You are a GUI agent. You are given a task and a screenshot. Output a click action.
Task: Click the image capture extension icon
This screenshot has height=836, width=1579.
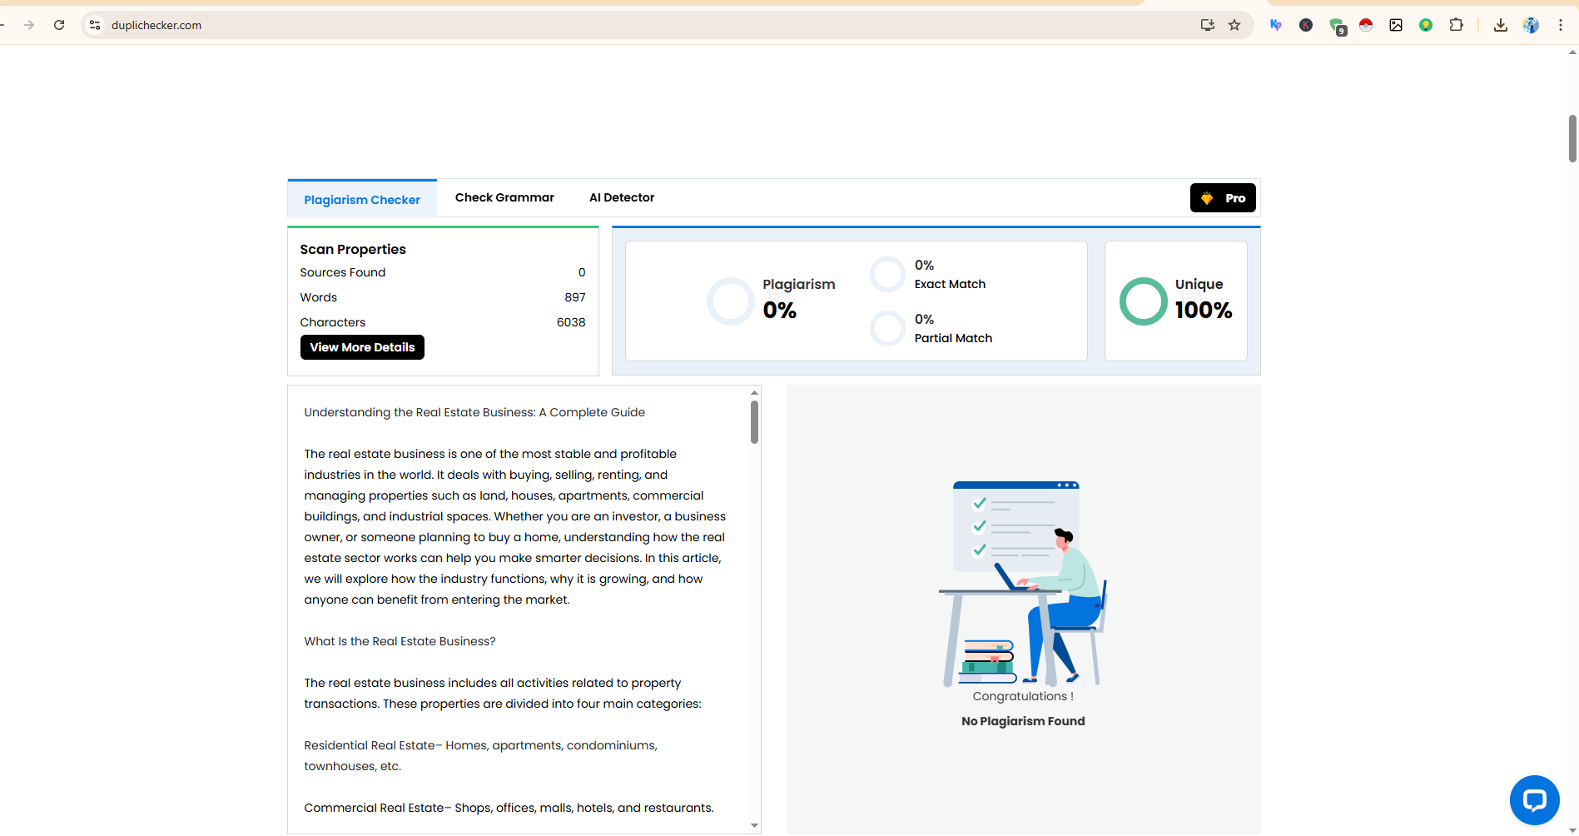[x=1396, y=25]
